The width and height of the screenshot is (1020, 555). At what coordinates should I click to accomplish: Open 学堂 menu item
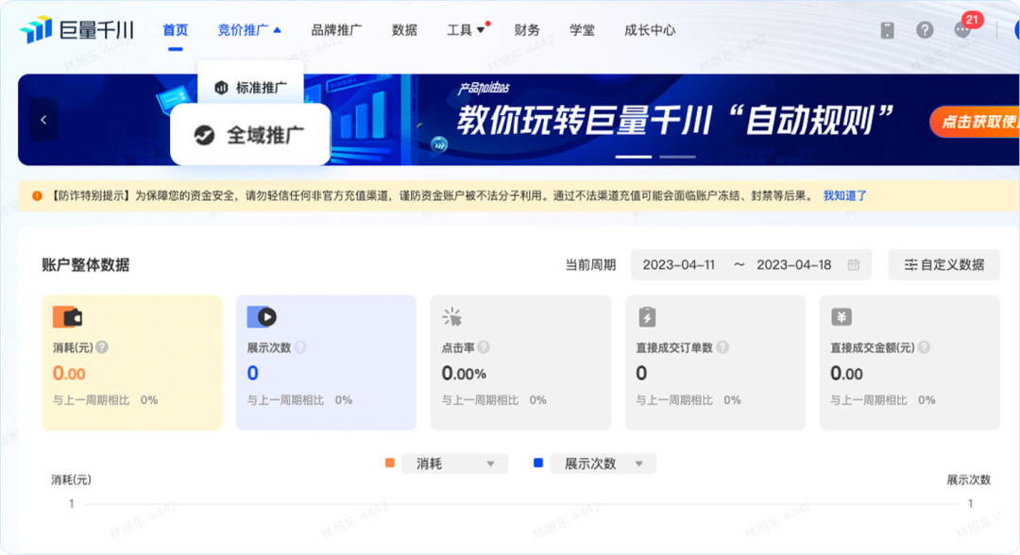pyautogui.click(x=582, y=30)
